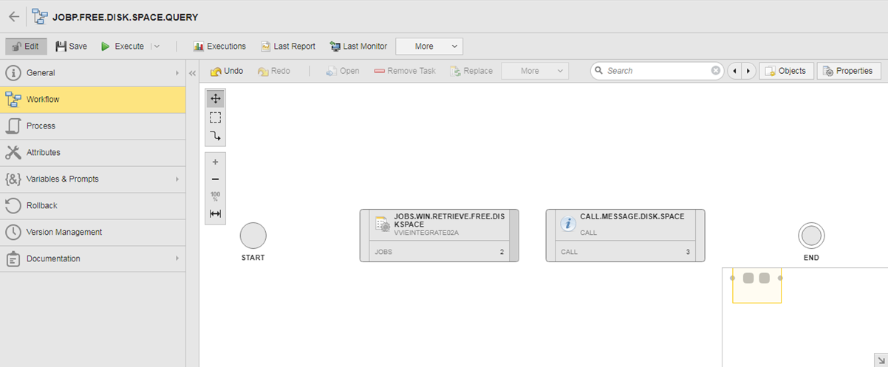Click the Save button
The image size is (888, 367).
click(71, 47)
